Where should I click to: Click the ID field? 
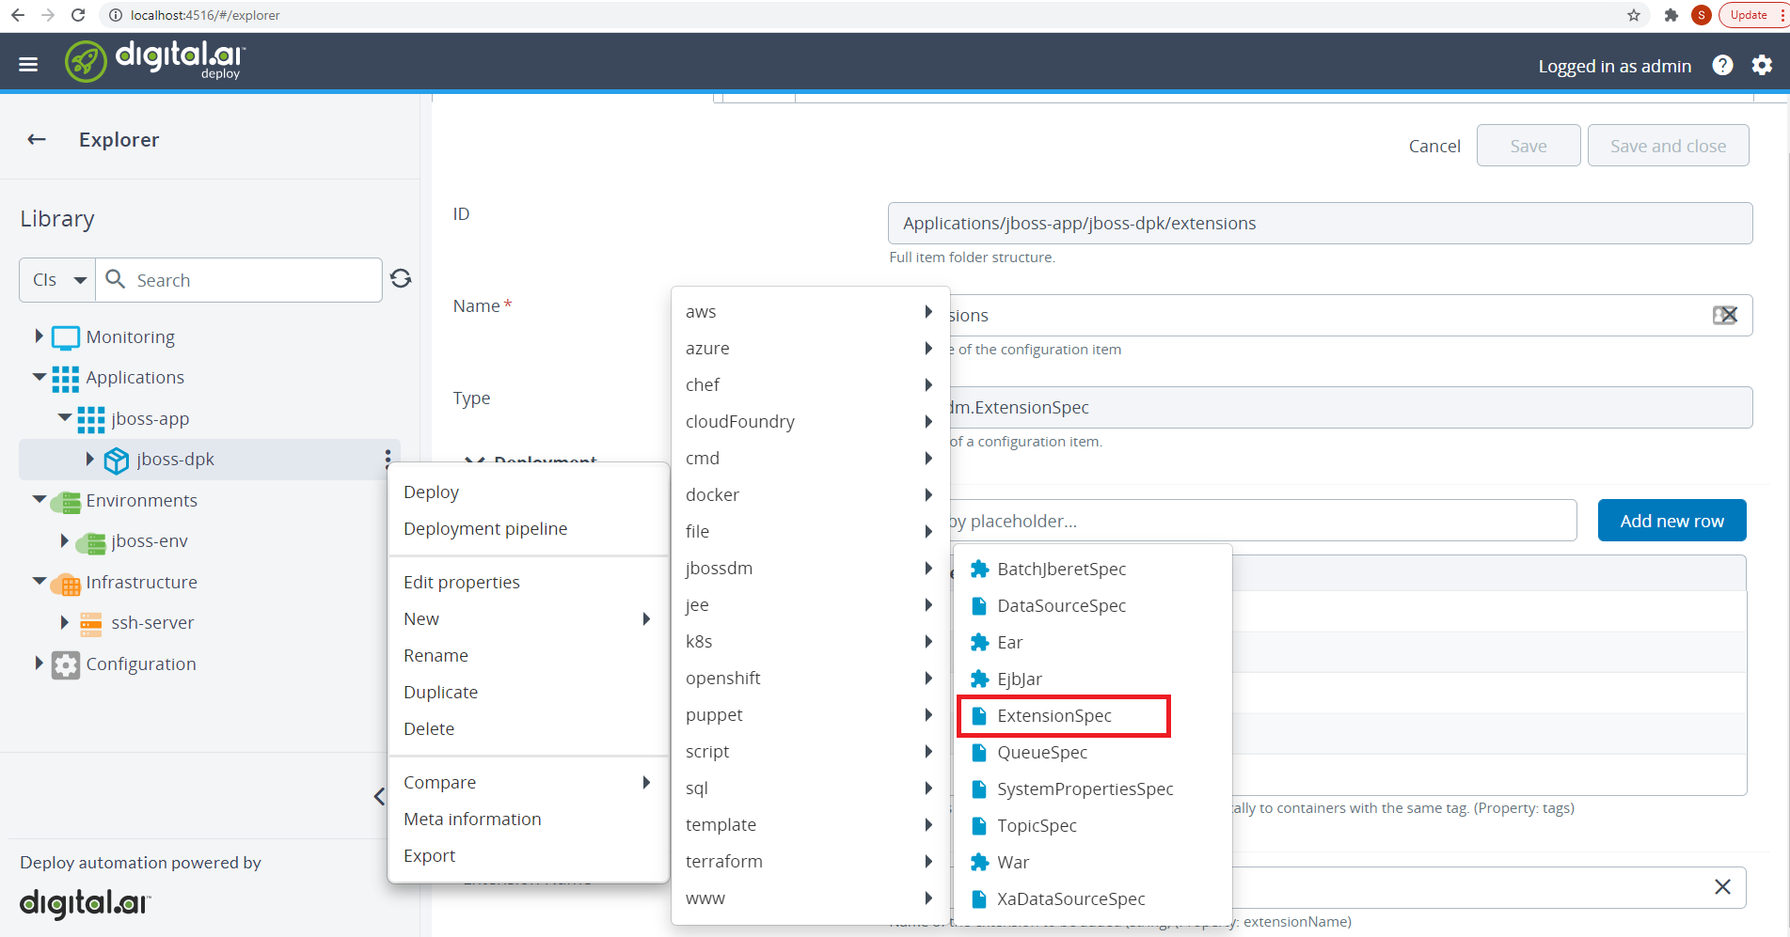1320,224
